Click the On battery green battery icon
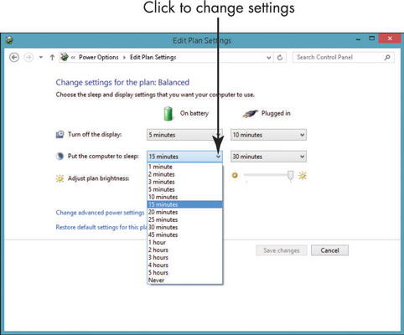 [168, 113]
